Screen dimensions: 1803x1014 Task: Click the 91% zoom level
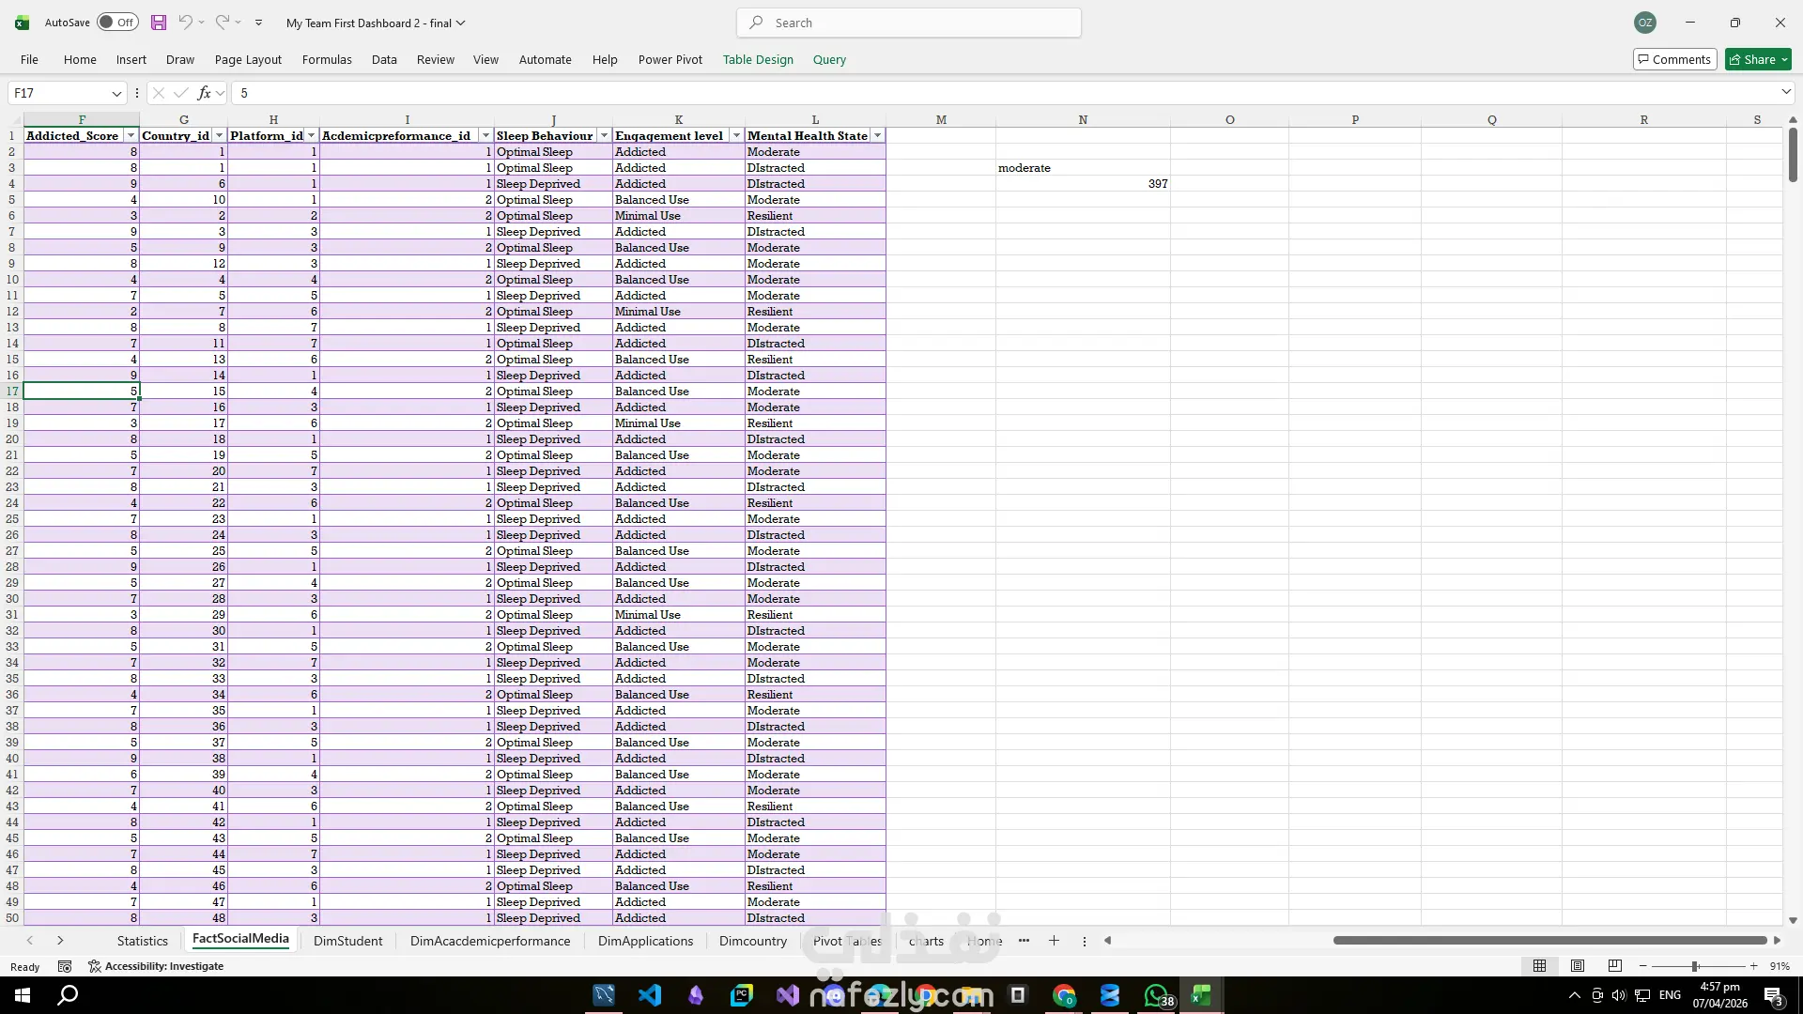coord(1780,966)
